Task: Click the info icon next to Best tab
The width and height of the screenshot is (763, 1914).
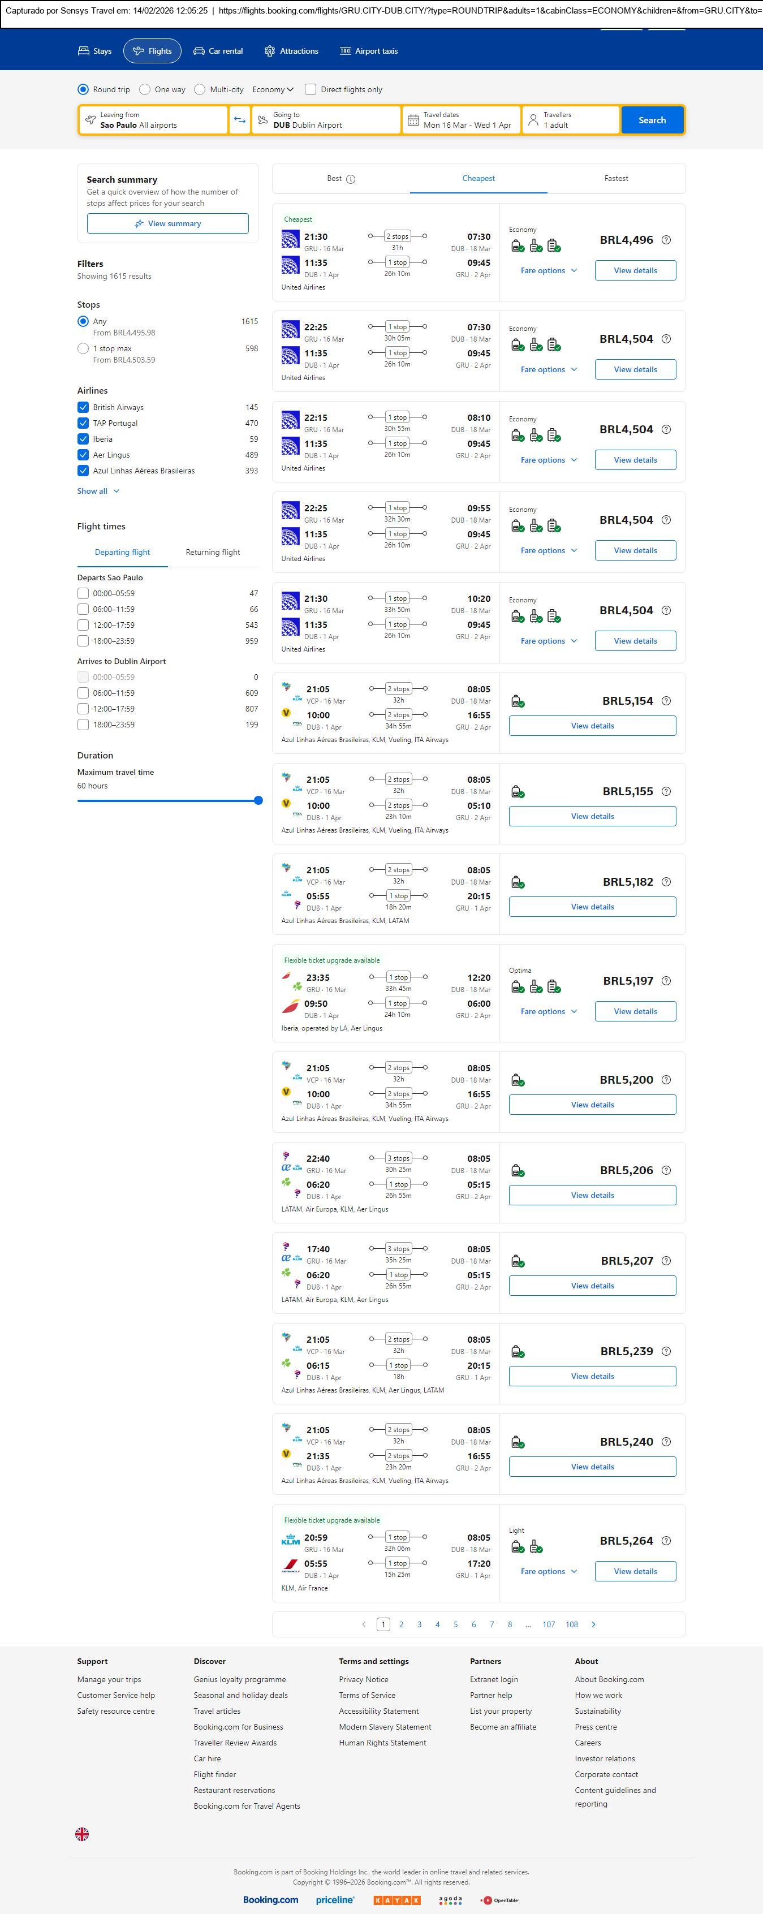Action: pos(351,179)
